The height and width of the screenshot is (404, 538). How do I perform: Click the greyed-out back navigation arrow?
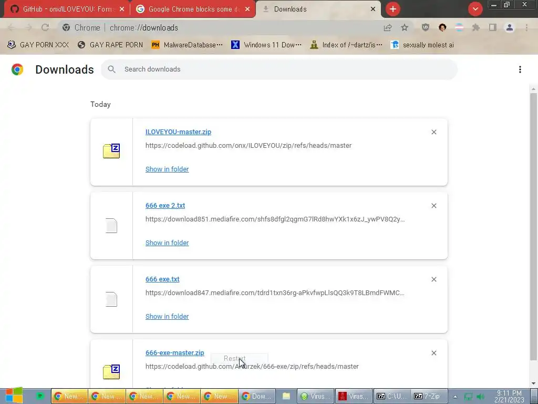[12, 27]
